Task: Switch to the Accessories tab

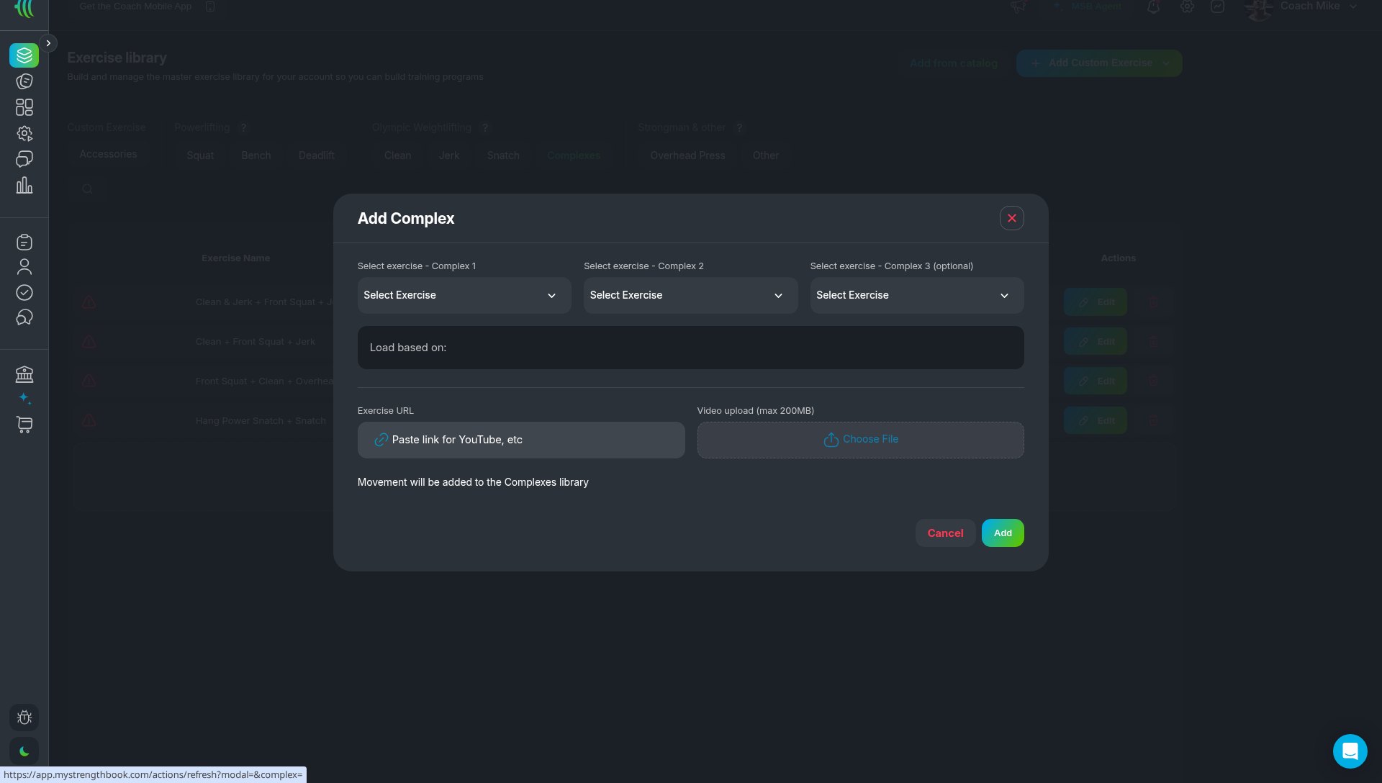Action: pos(108,154)
